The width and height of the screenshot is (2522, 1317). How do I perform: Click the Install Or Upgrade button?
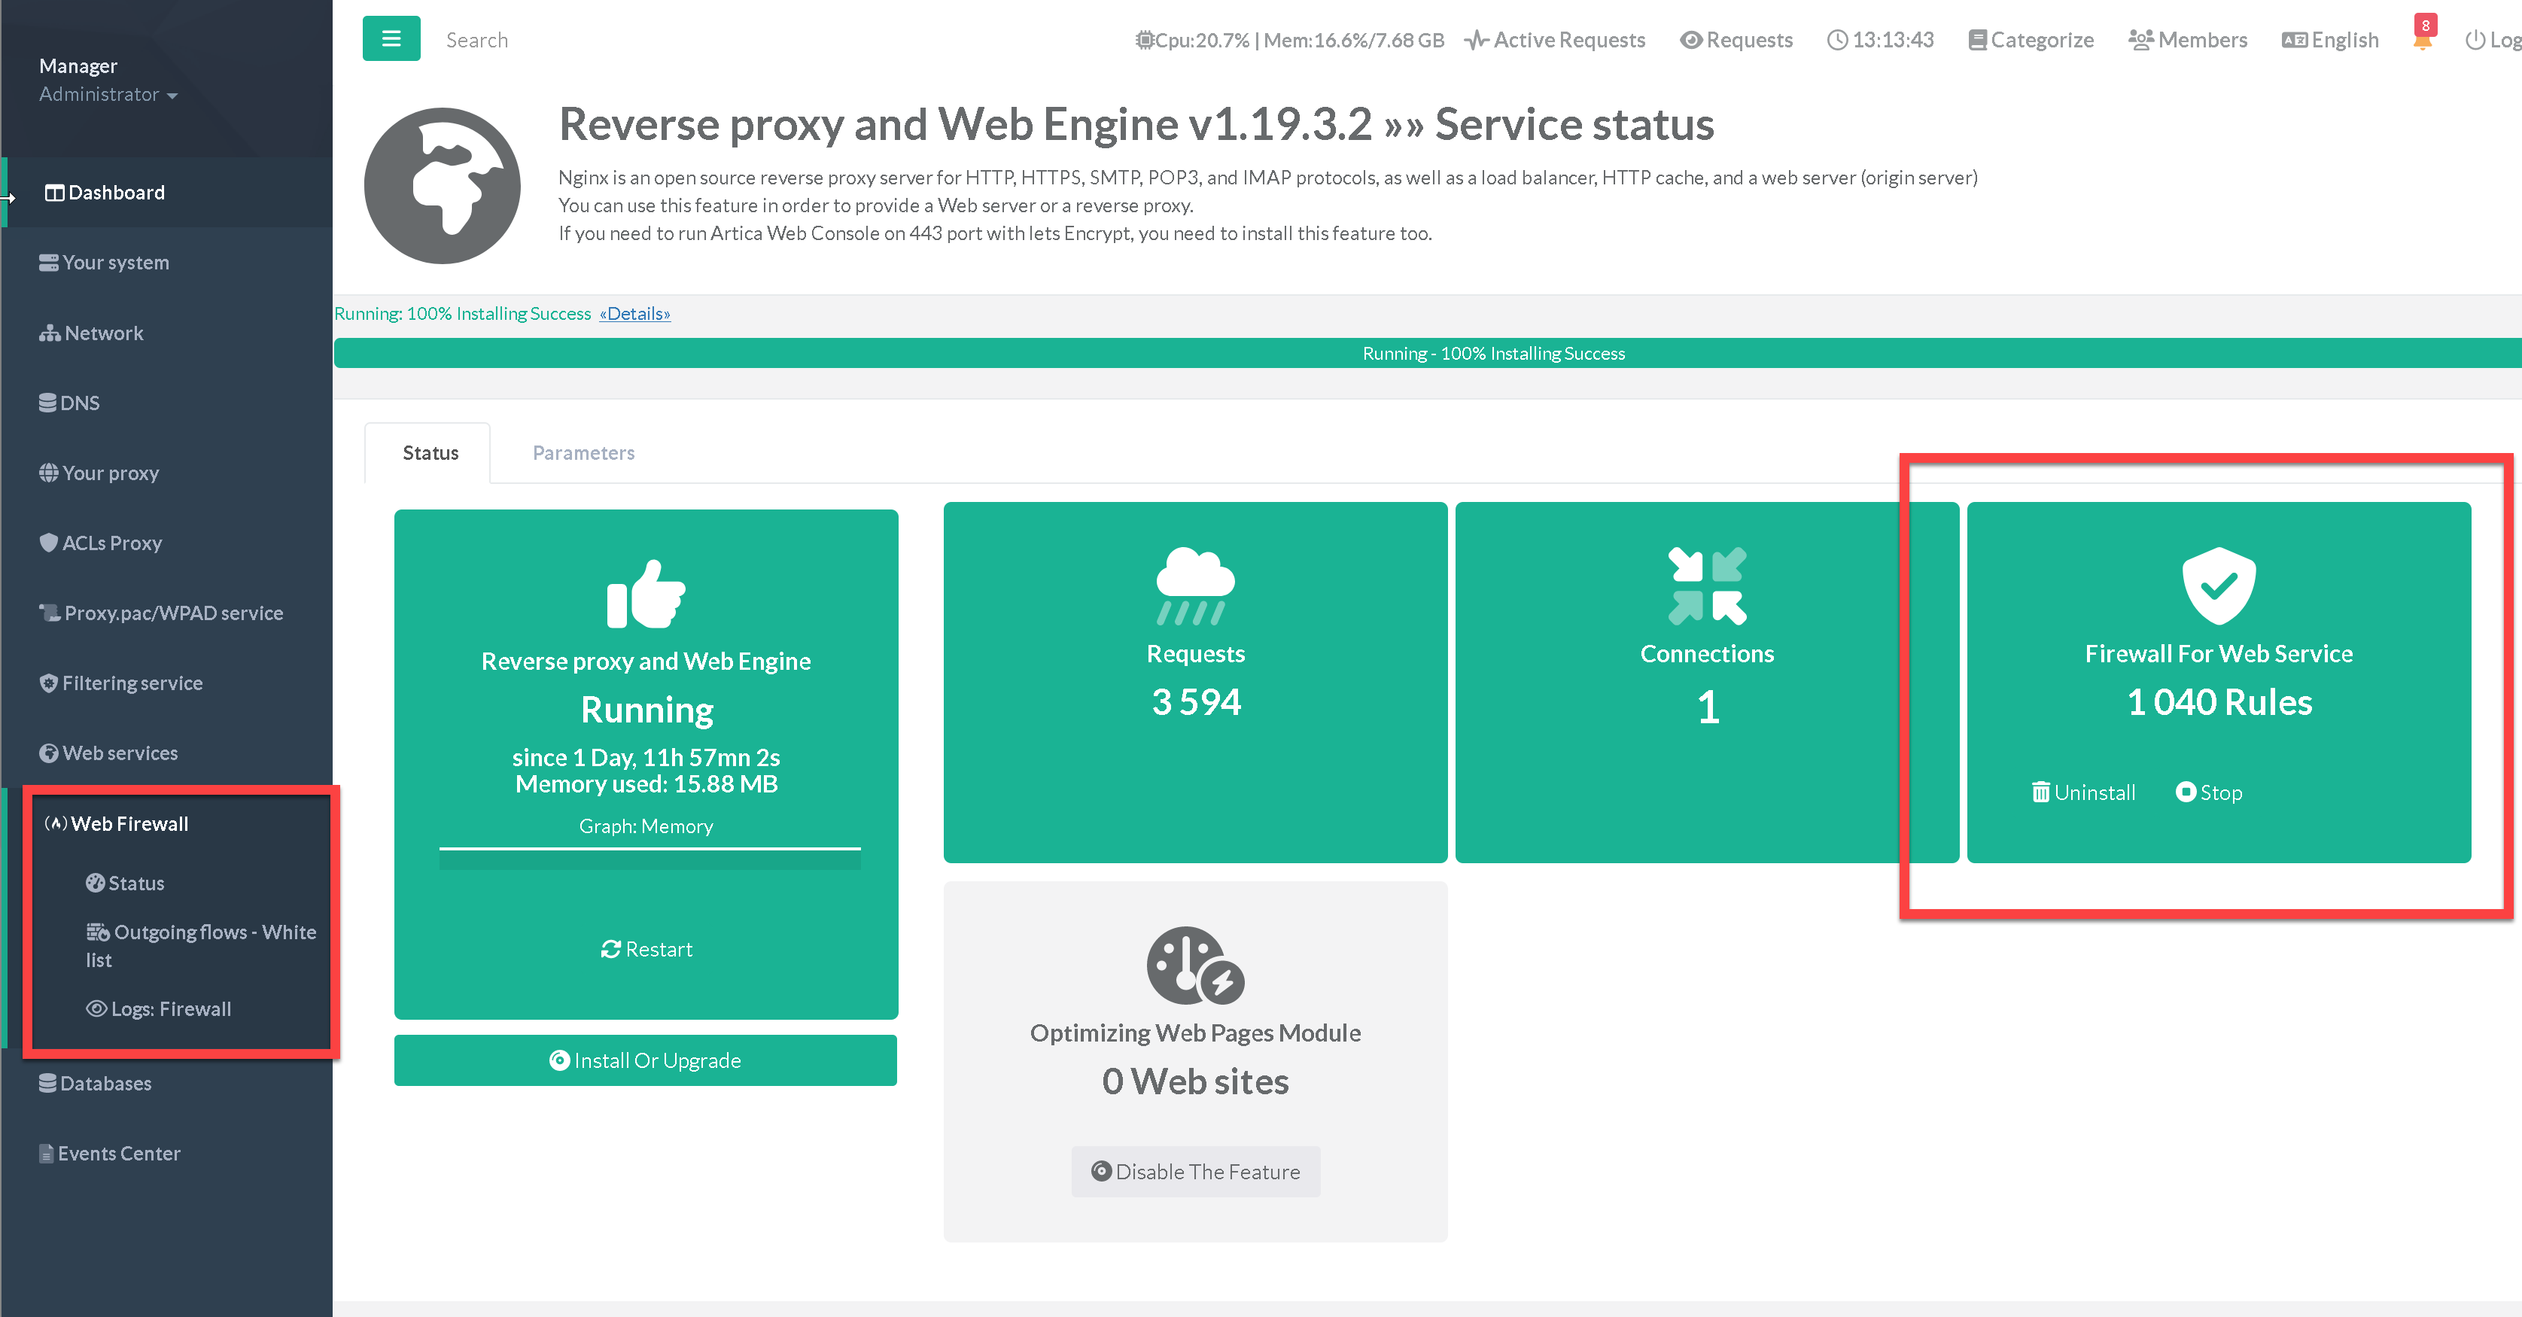[645, 1060]
